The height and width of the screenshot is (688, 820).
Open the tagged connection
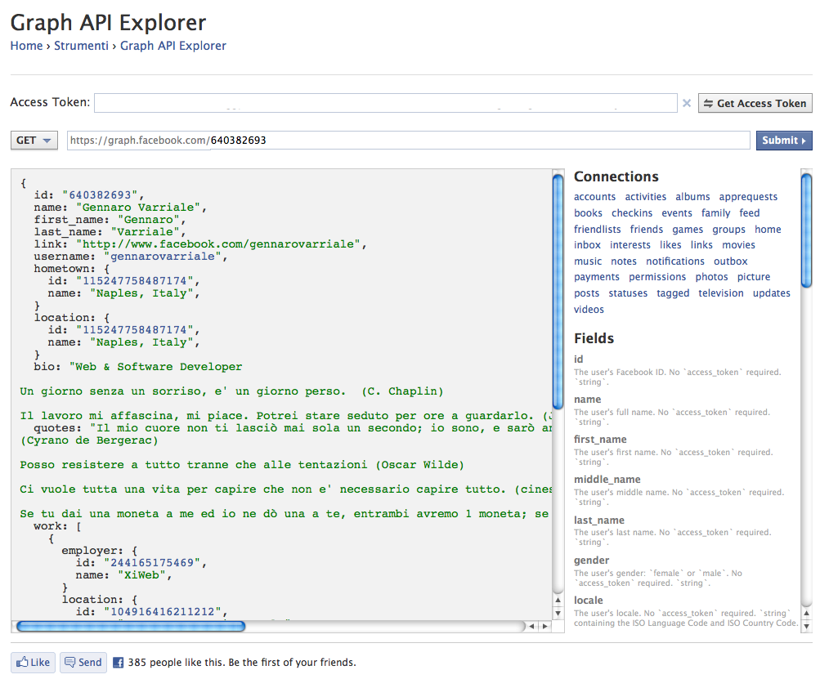tap(673, 293)
